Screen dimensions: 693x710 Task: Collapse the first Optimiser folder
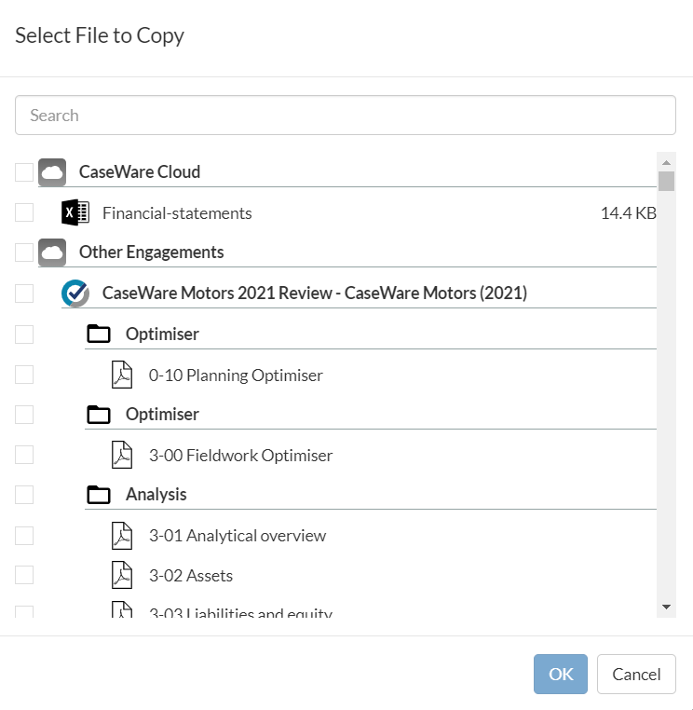(162, 334)
